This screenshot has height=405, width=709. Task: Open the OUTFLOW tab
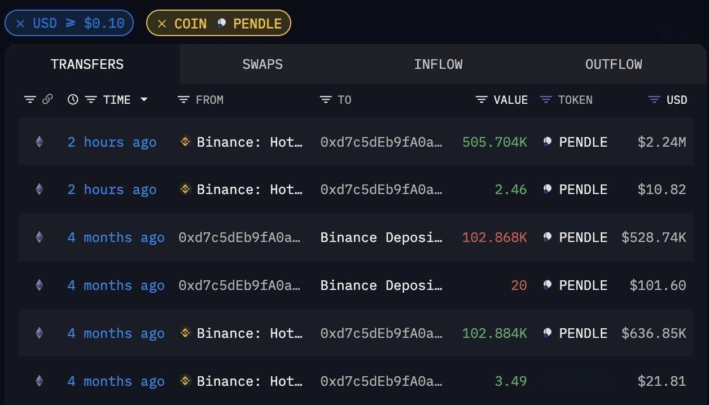[x=614, y=64]
